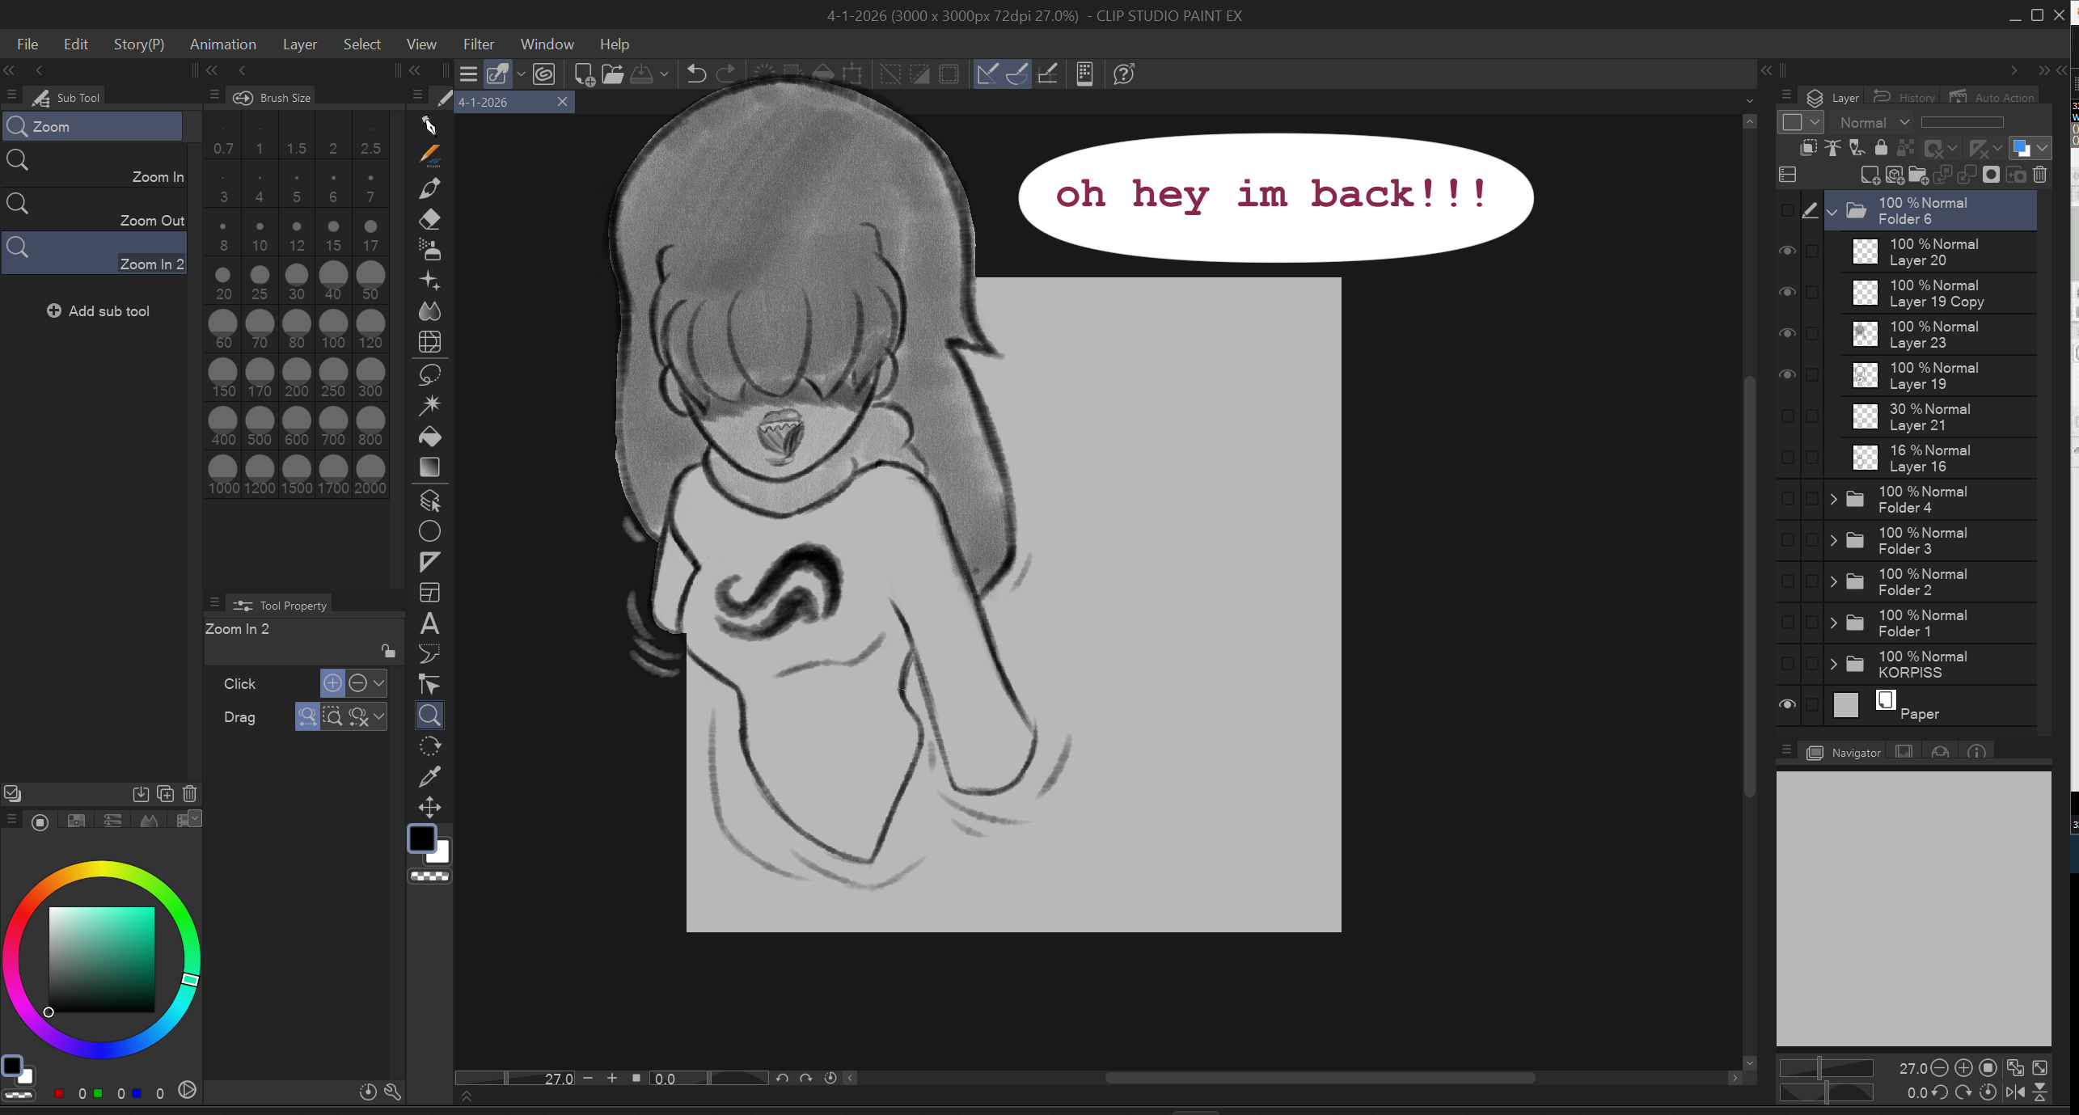Hide Layer 20 using its eye icon
The width and height of the screenshot is (2079, 1115).
(1788, 251)
